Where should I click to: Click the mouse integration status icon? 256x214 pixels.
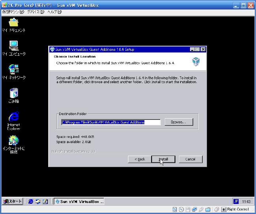click(x=216, y=209)
